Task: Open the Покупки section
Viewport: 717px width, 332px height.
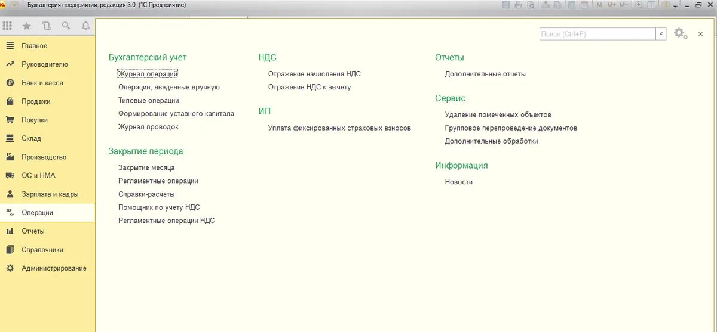Action: click(x=47, y=120)
